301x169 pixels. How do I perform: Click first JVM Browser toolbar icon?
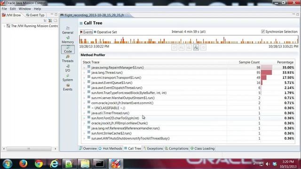click(x=45, y=21)
